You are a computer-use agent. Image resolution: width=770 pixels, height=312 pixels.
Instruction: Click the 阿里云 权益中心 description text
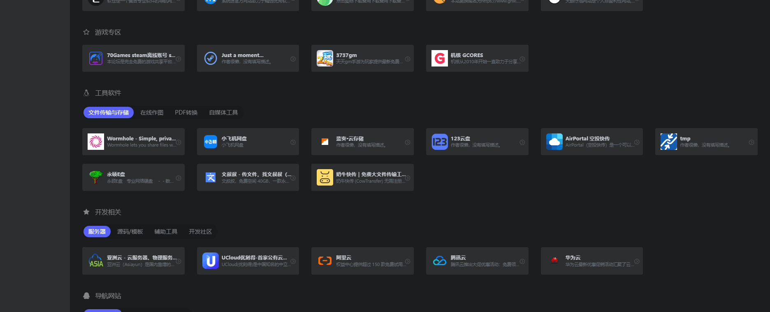pyautogui.click(x=371, y=264)
